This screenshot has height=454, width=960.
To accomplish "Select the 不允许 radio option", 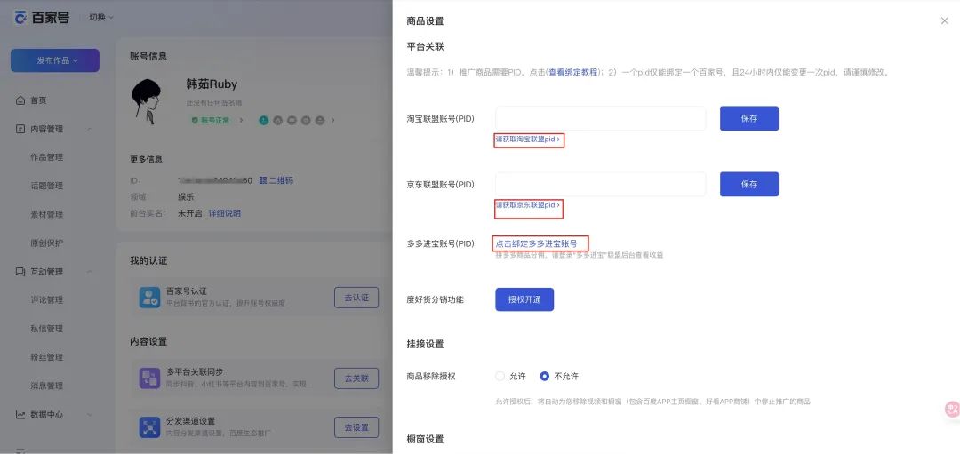I will click(x=544, y=377).
